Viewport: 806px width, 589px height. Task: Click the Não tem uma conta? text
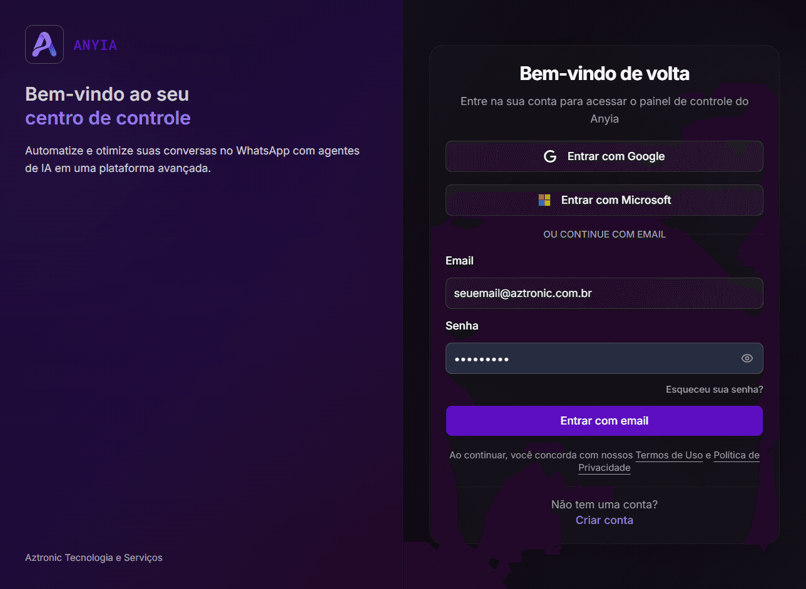[604, 505]
